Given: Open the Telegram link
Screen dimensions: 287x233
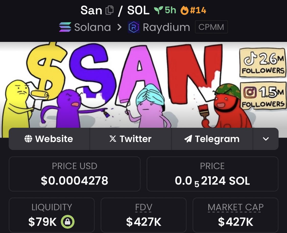Looking at the screenshot, I should 212,139.
